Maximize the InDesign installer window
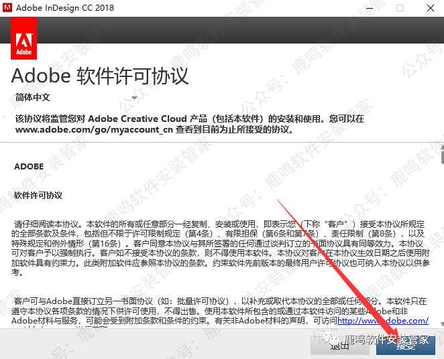This screenshot has height=359, width=444. point(400,8)
